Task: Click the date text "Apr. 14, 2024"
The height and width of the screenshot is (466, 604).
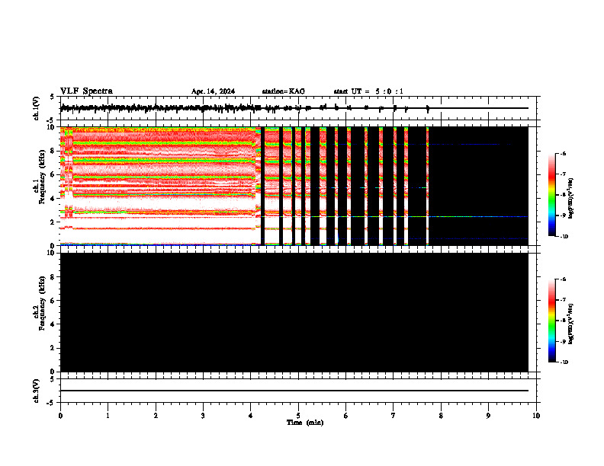Action: [213, 91]
